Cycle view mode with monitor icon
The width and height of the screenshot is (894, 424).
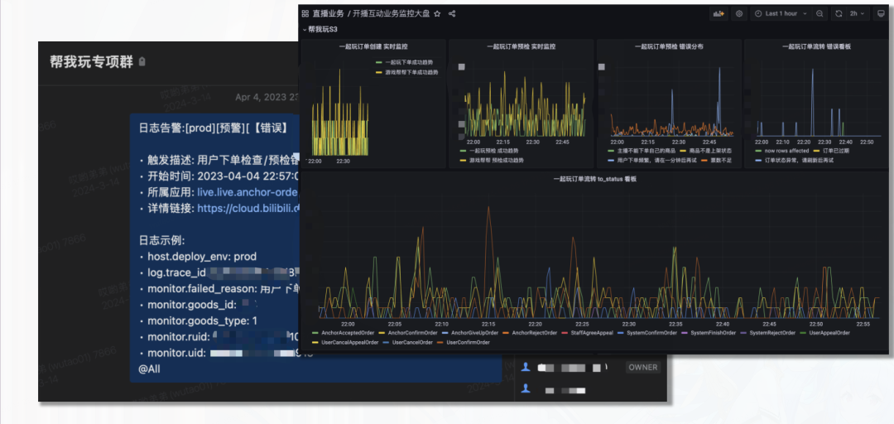[881, 14]
